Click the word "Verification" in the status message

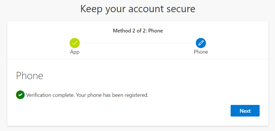[39, 95]
